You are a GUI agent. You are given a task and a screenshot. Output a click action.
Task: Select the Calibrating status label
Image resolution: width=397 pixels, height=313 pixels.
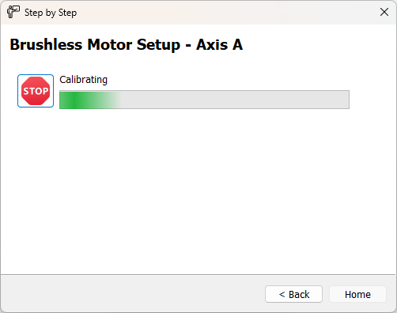pos(83,80)
